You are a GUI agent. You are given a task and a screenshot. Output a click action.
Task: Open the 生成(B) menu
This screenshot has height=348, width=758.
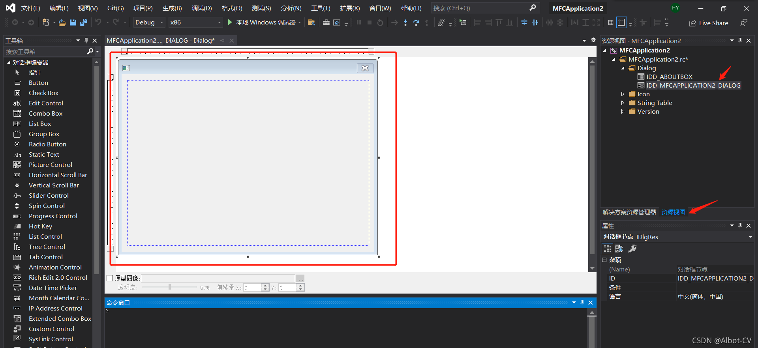(x=172, y=8)
